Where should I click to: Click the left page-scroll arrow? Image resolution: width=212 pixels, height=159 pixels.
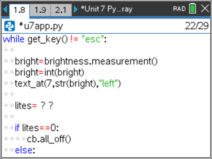(x=5, y=9)
